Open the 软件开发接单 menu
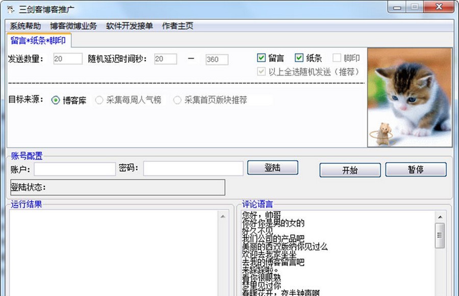 click(130, 26)
